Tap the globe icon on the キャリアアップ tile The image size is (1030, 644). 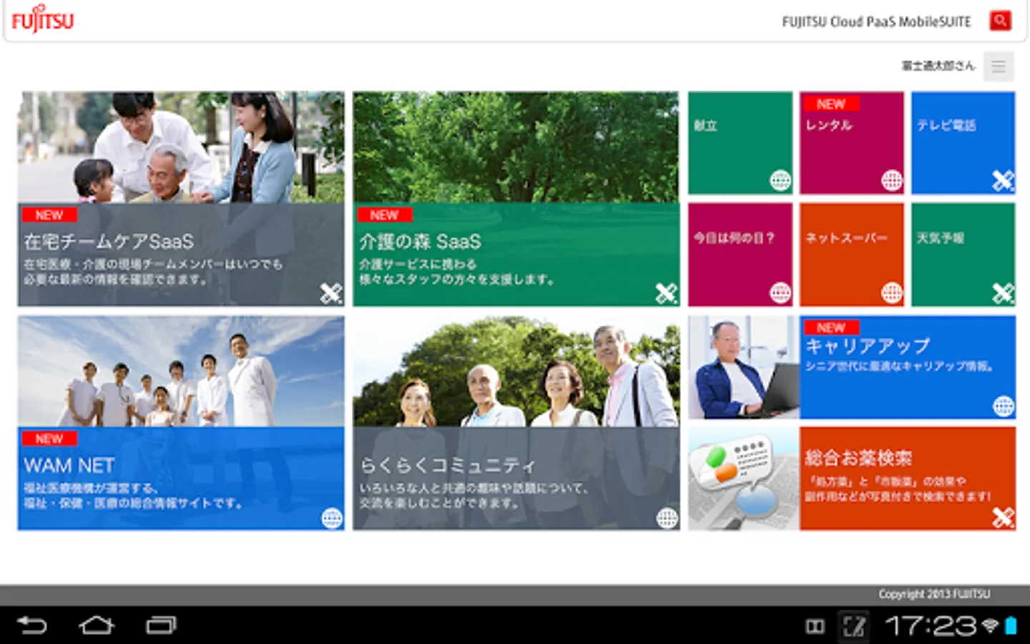click(1003, 406)
